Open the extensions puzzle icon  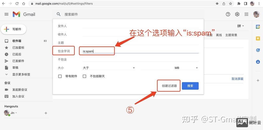point(239,4)
